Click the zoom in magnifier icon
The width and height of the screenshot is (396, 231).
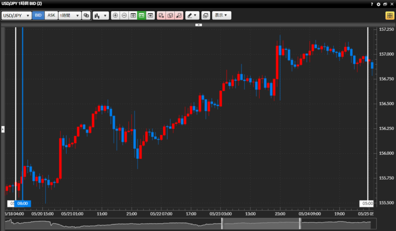coord(115,15)
